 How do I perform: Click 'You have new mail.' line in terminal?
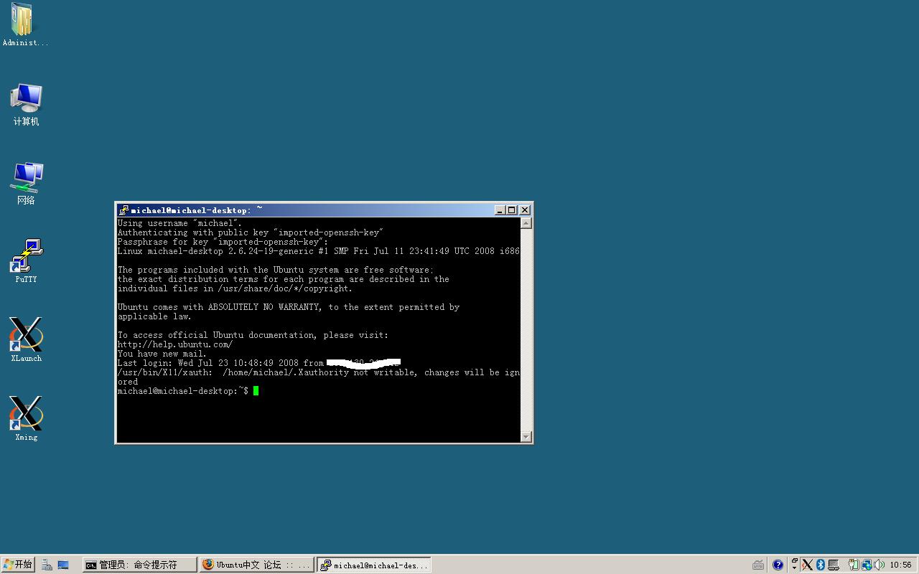point(162,354)
